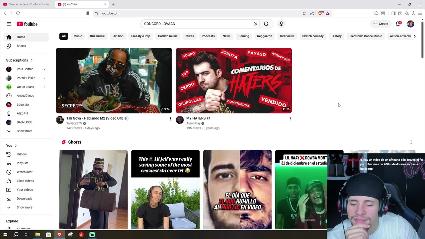Go back in the browser
Image resolution: width=425 pixels, height=239 pixels.
click(x=5, y=13)
